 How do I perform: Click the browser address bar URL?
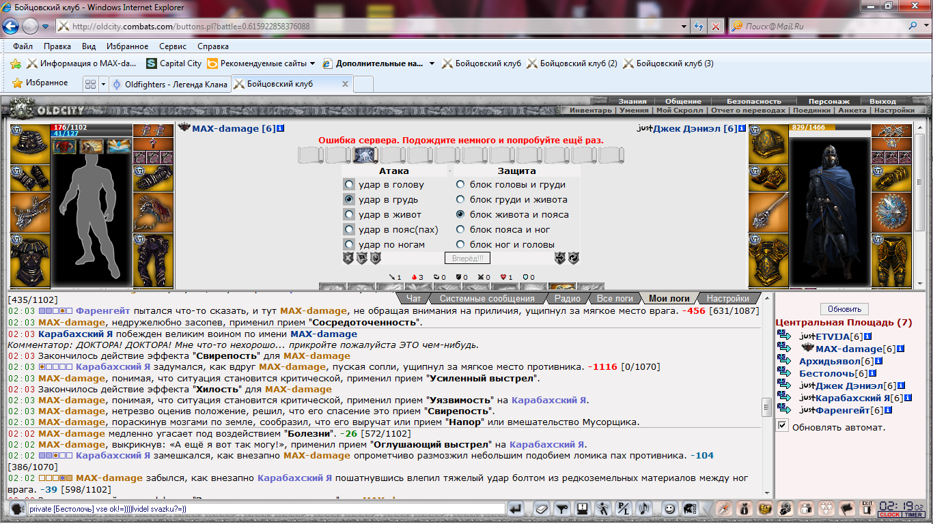[x=191, y=27]
